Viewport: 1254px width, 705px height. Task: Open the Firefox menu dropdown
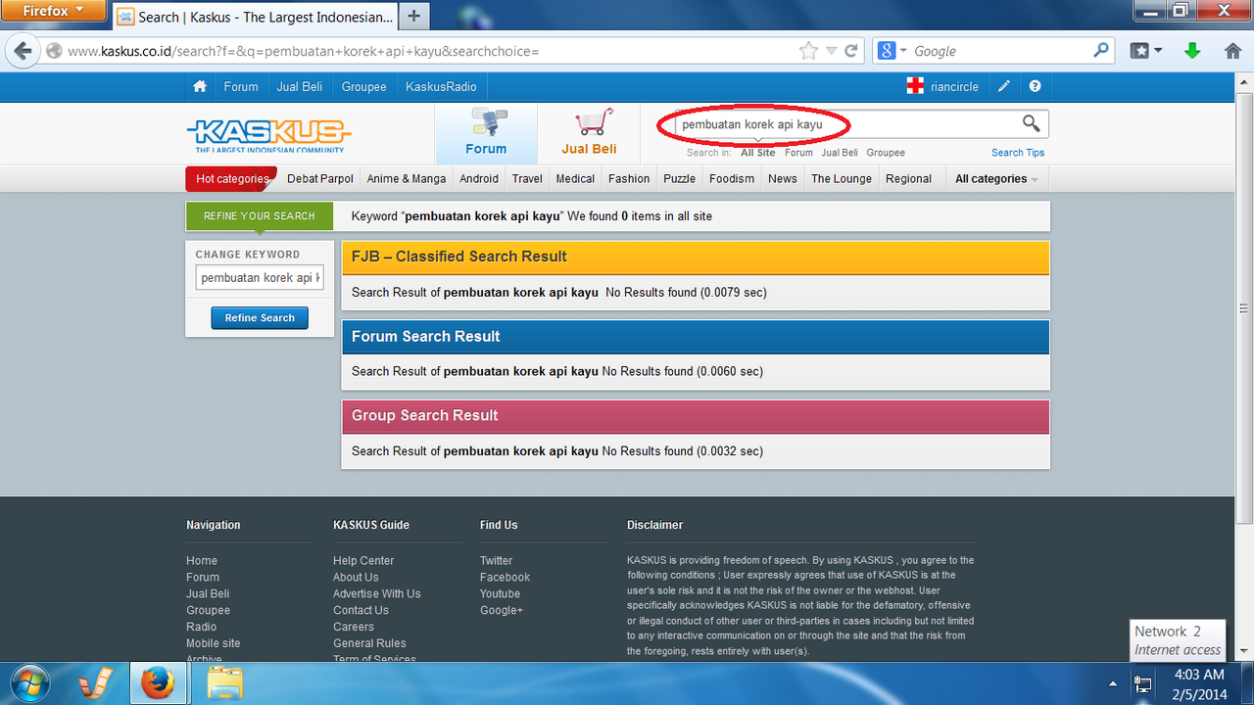click(x=54, y=11)
